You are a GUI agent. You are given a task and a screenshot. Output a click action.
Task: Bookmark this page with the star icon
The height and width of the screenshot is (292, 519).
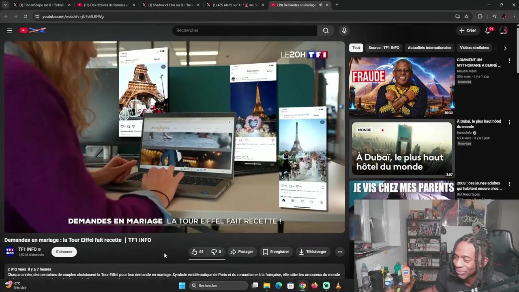[467, 16]
